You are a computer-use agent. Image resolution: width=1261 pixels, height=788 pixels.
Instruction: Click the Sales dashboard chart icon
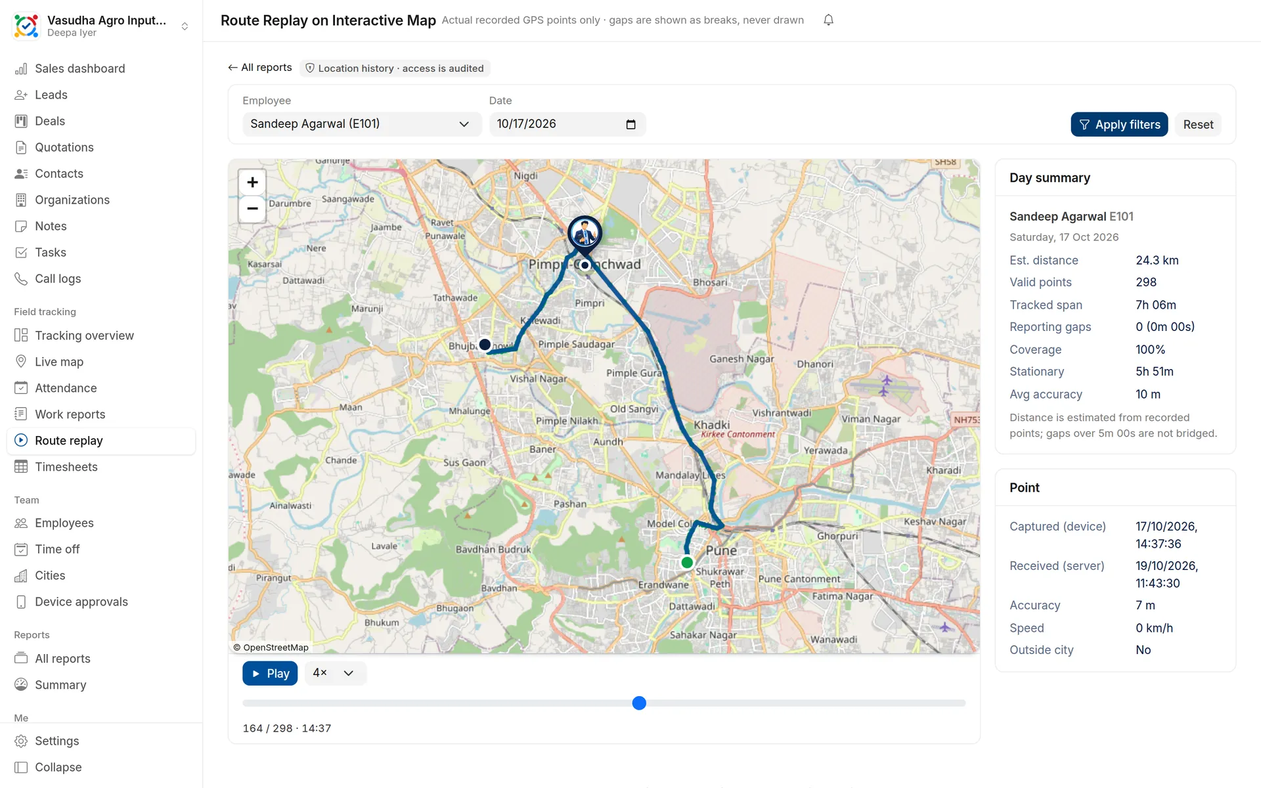21,69
